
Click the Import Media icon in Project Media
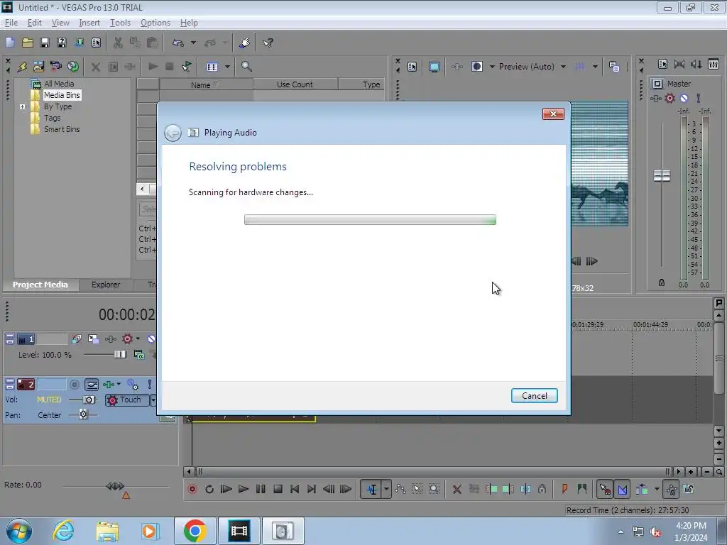(x=38, y=66)
